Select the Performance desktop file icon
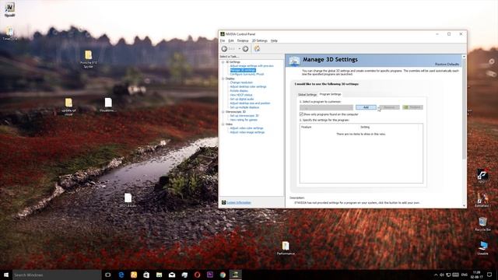The height and width of the screenshot is (280, 498). [x=286, y=248]
